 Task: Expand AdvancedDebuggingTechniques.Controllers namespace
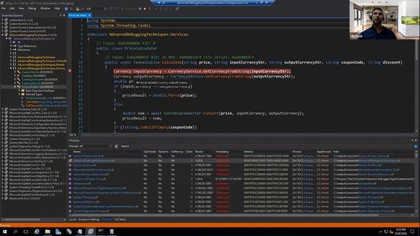(11, 61)
